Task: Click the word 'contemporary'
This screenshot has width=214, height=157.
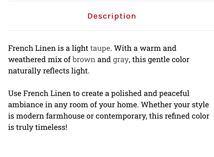Action: tap(121, 116)
